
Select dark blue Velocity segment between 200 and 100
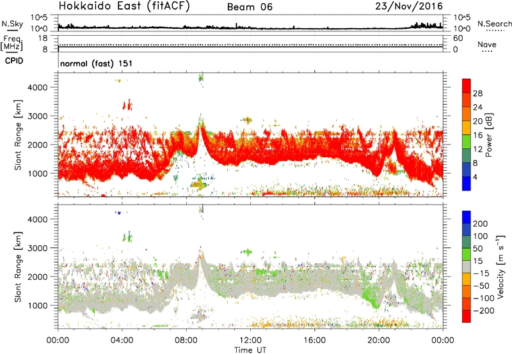pos(467,229)
